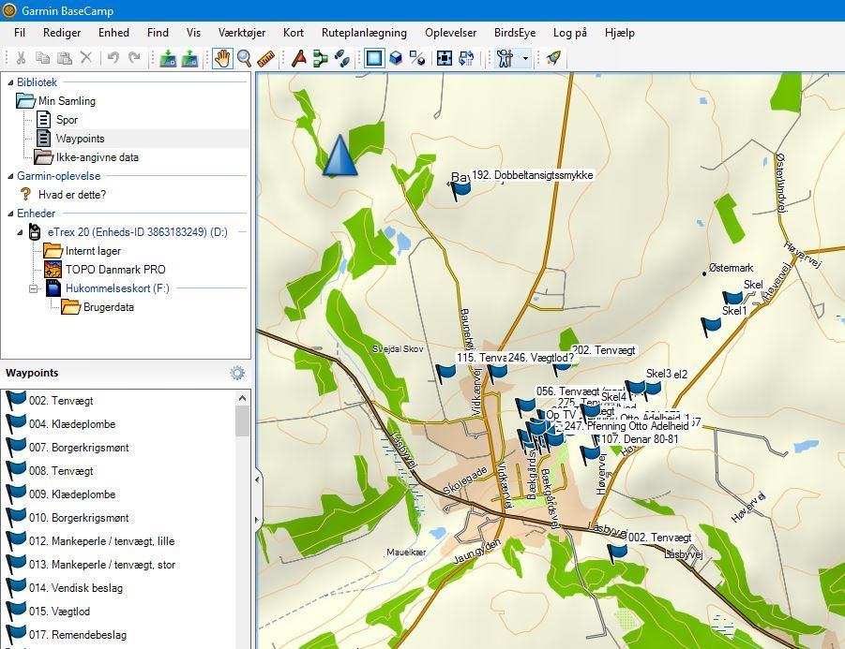
Task: Open the BirdsEye menu
Action: click(515, 33)
